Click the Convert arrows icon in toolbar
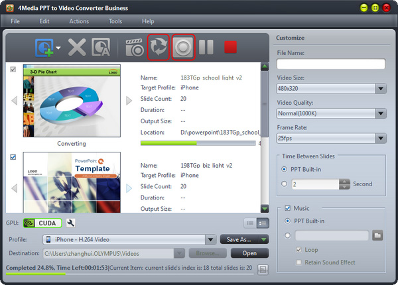 coord(159,48)
